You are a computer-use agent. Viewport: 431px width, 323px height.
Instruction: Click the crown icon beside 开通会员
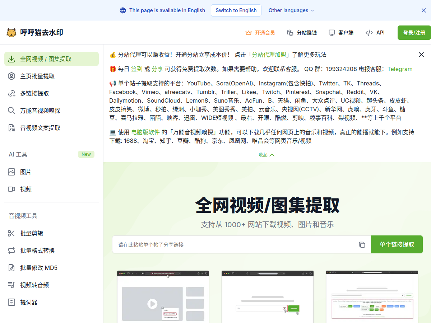pos(249,33)
